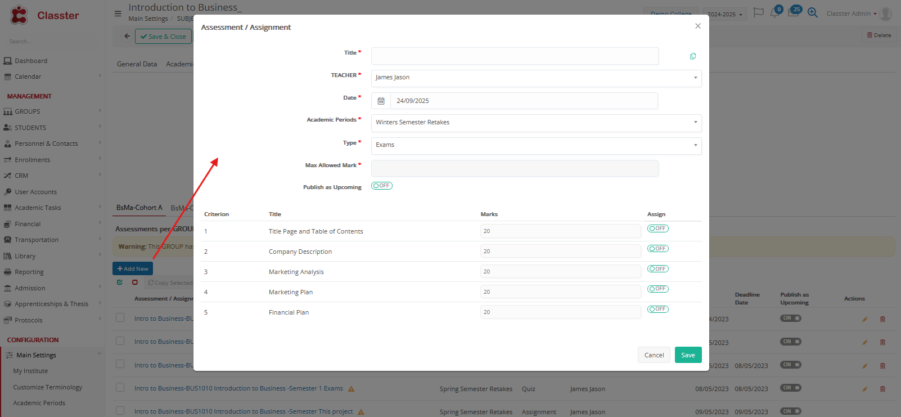Screen dimensions: 901x417
Task: Click the flag icon in top bar
Action: [x=758, y=13]
